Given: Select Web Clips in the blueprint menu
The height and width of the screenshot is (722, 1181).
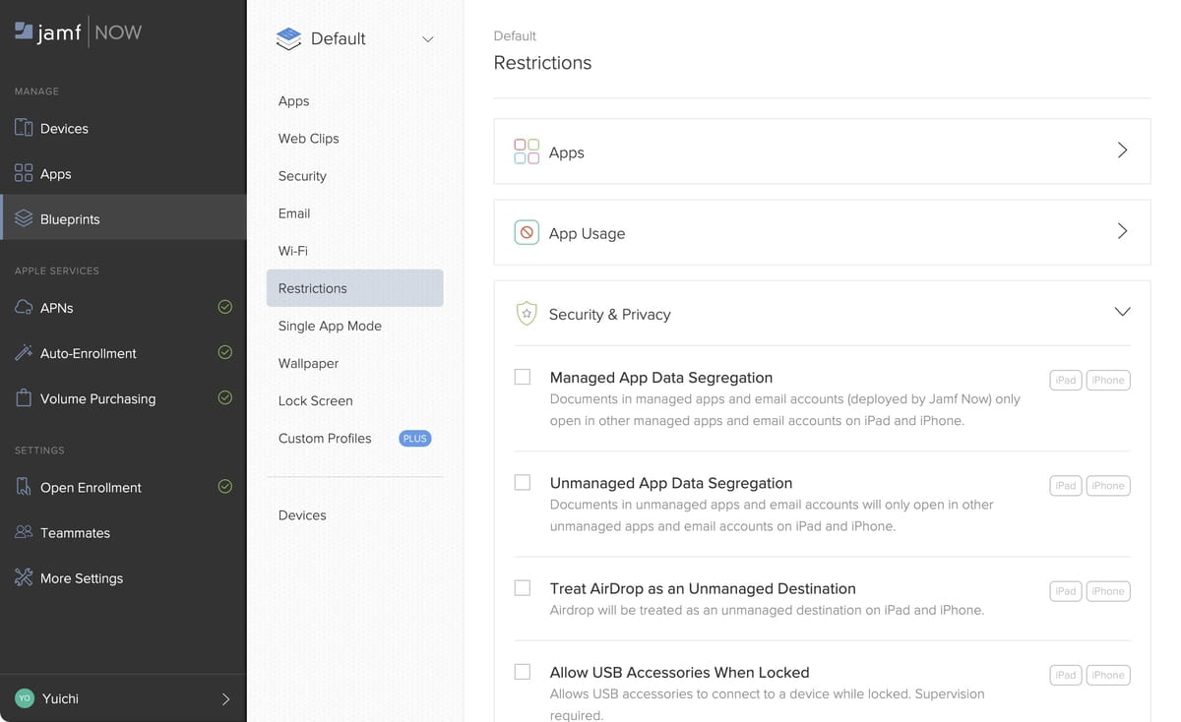Looking at the screenshot, I should [x=354, y=139].
